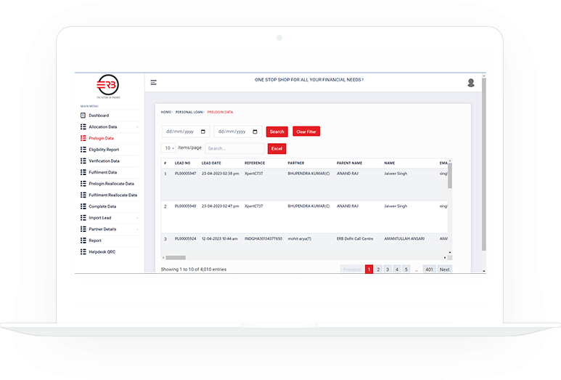Click the Helpdesk QRC list icon

pyautogui.click(x=83, y=252)
